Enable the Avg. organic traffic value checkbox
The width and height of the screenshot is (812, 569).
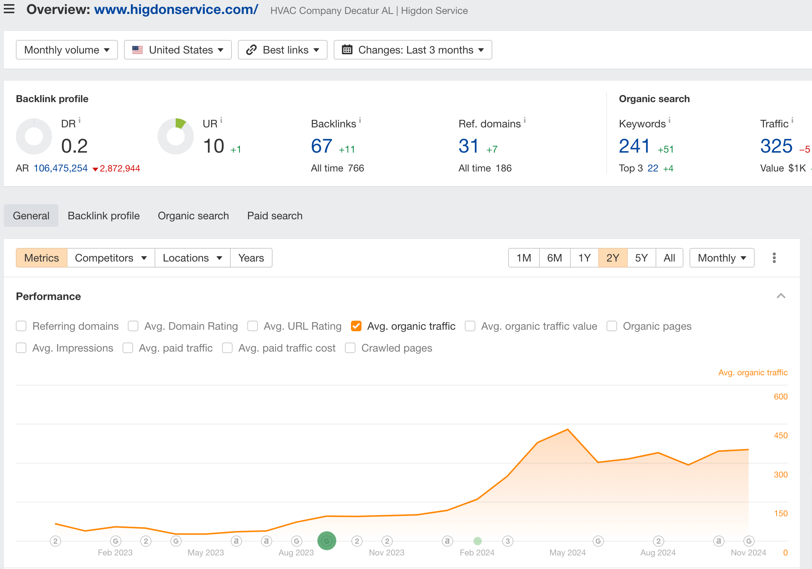pyautogui.click(x=470, y=326)
